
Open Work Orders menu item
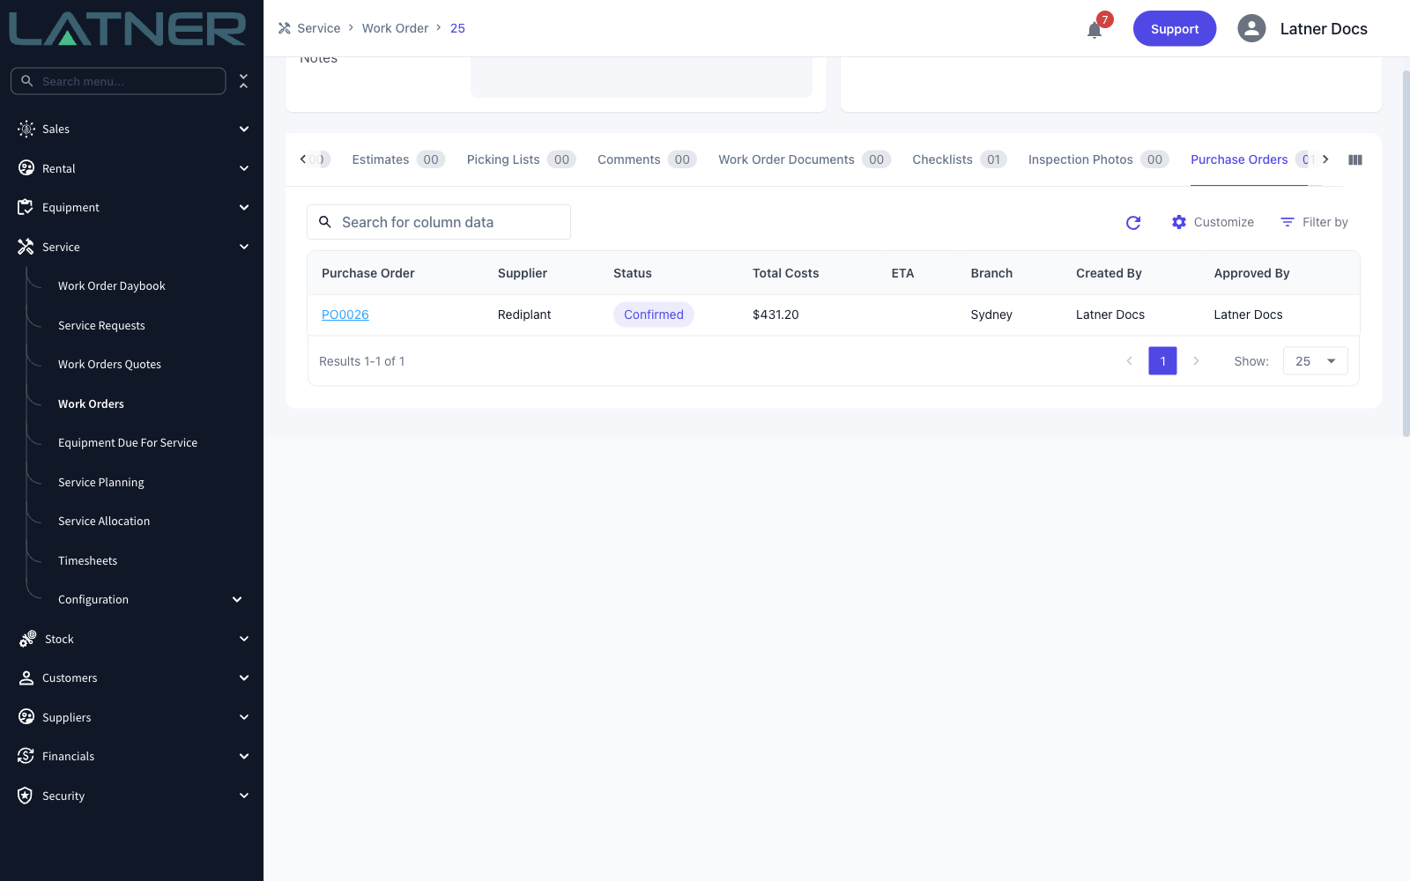91,403
